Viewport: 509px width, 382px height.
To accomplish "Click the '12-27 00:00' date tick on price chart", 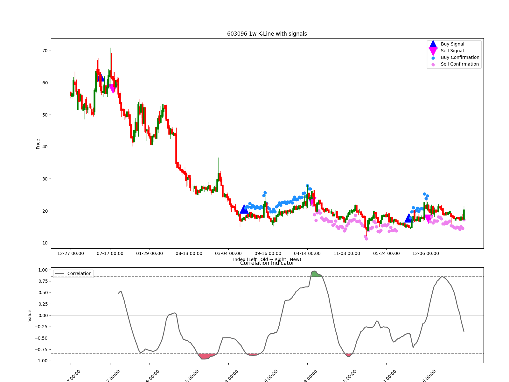I will [x=71, y=254].
